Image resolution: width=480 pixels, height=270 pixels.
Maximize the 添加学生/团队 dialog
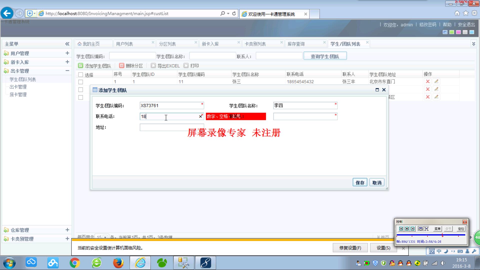tap(377, 90)
